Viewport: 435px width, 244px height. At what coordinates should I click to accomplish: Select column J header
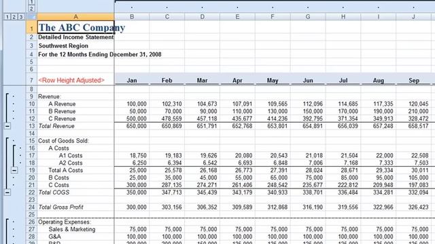(x=414, y=17)
